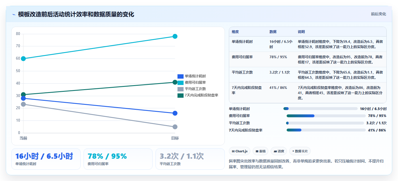398x181 pixels.
Task: Click the gray data point at 当前 23
Action: (x=23, y=104)
